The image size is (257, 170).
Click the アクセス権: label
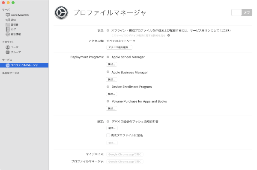96,41
